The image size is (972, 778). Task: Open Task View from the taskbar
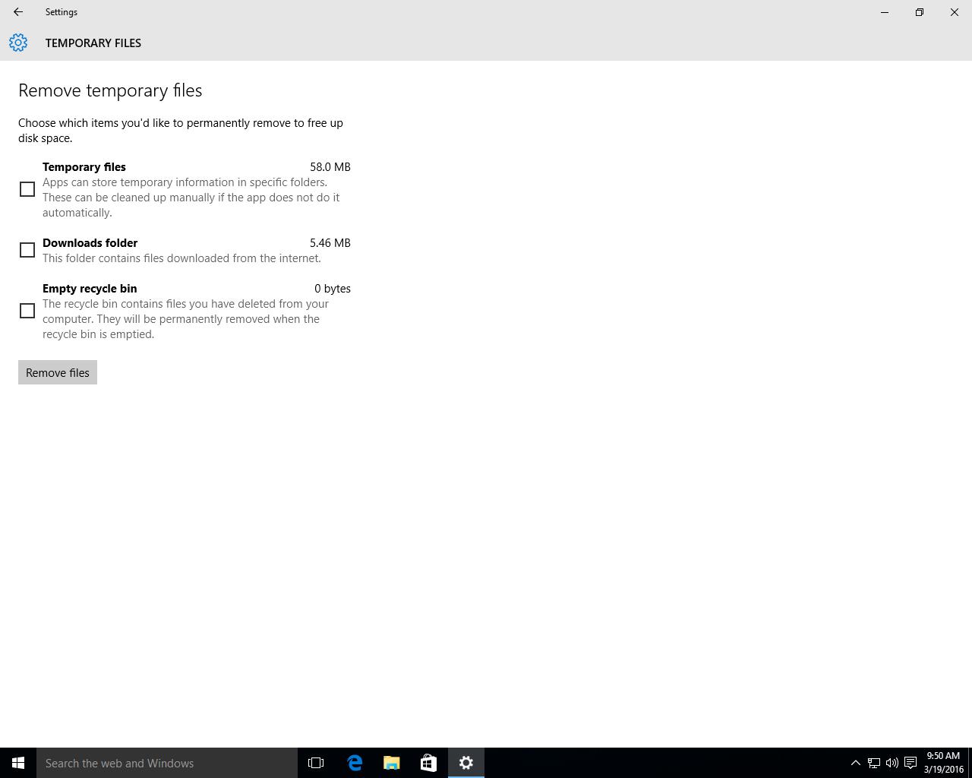(316, 763)
